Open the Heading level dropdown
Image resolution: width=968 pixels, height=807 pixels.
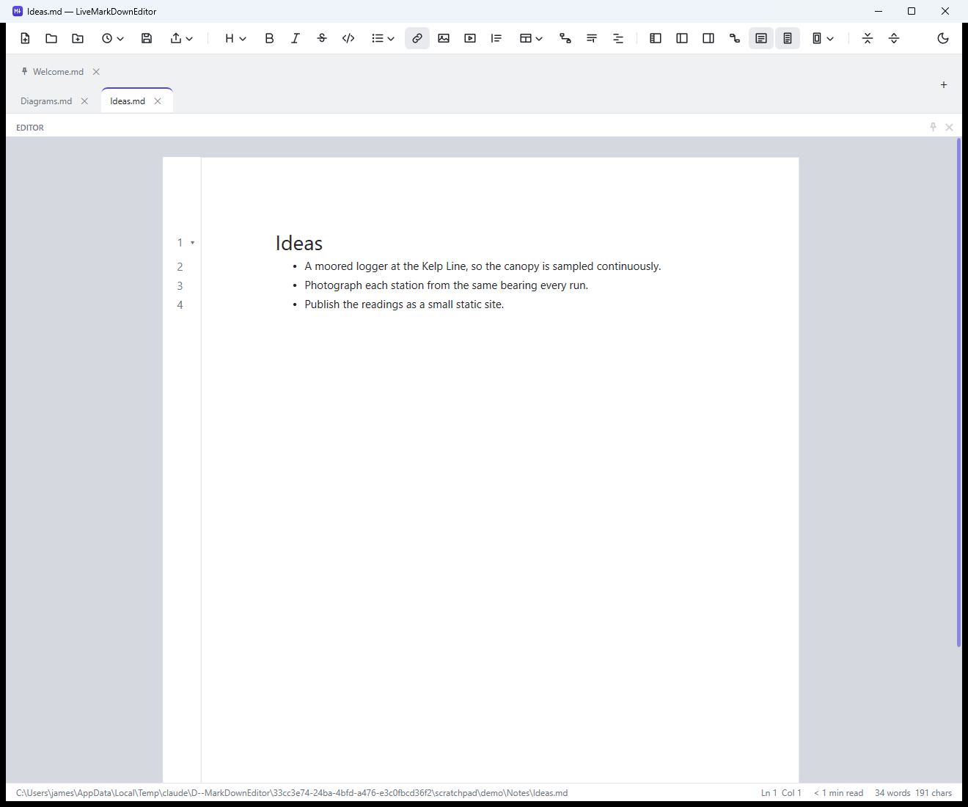(x=235, y=38)
